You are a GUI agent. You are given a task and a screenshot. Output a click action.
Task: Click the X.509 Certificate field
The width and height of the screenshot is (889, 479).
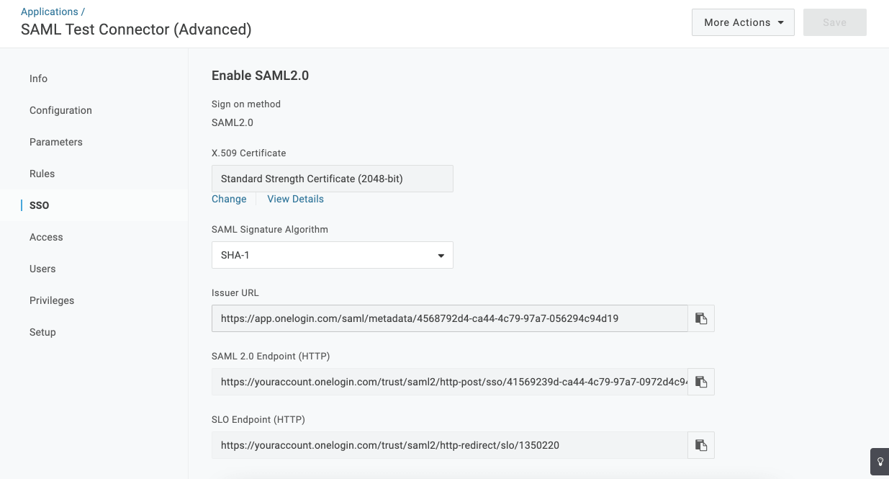click(x=333, y=179)
